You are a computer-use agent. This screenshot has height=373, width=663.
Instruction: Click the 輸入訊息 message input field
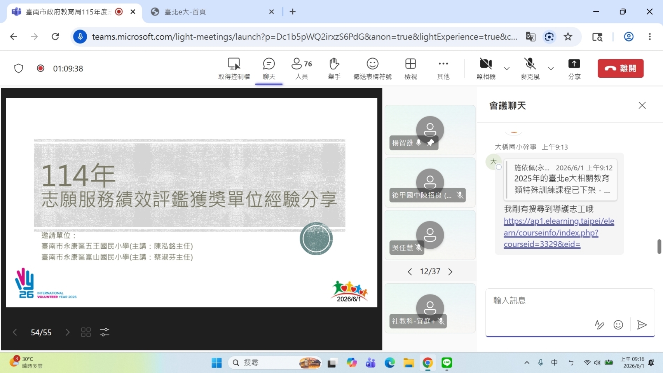(570, 301)
